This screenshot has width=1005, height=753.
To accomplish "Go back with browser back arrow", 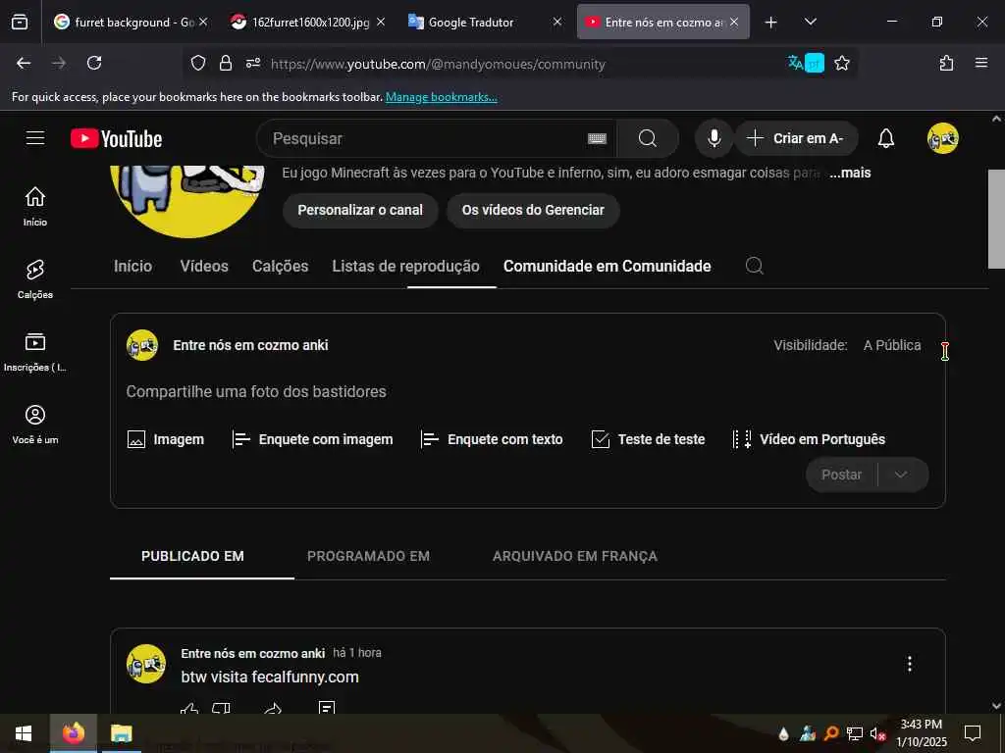I will (24, 63).
